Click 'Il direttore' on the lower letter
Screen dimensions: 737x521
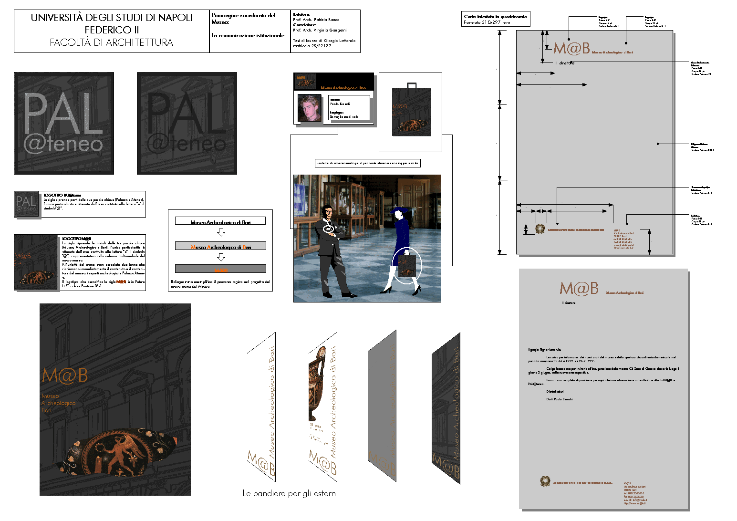pos(569,303)
